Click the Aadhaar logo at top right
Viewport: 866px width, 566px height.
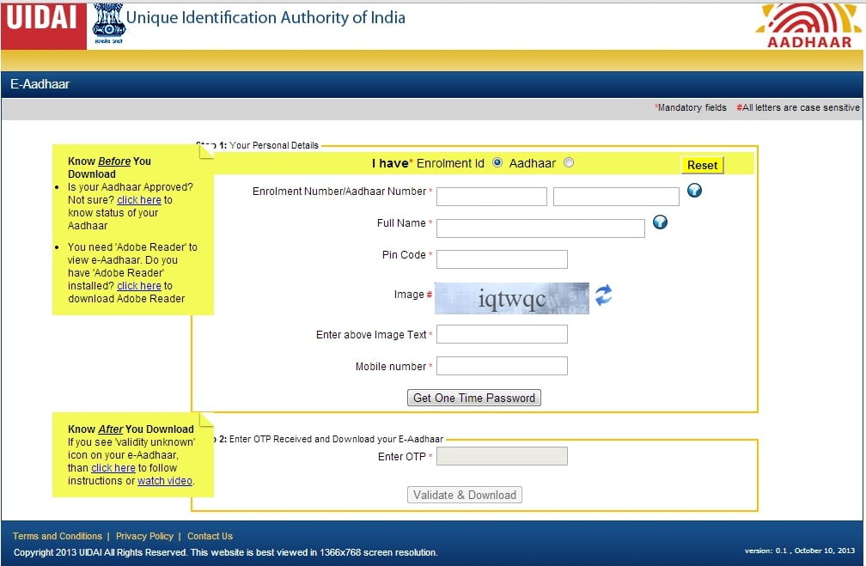point(808,26)
